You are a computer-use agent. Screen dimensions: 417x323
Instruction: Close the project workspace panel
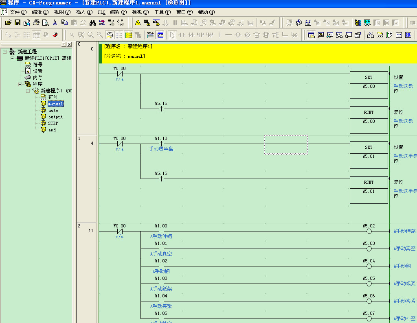pyautogui.click(x=69, y=44)
